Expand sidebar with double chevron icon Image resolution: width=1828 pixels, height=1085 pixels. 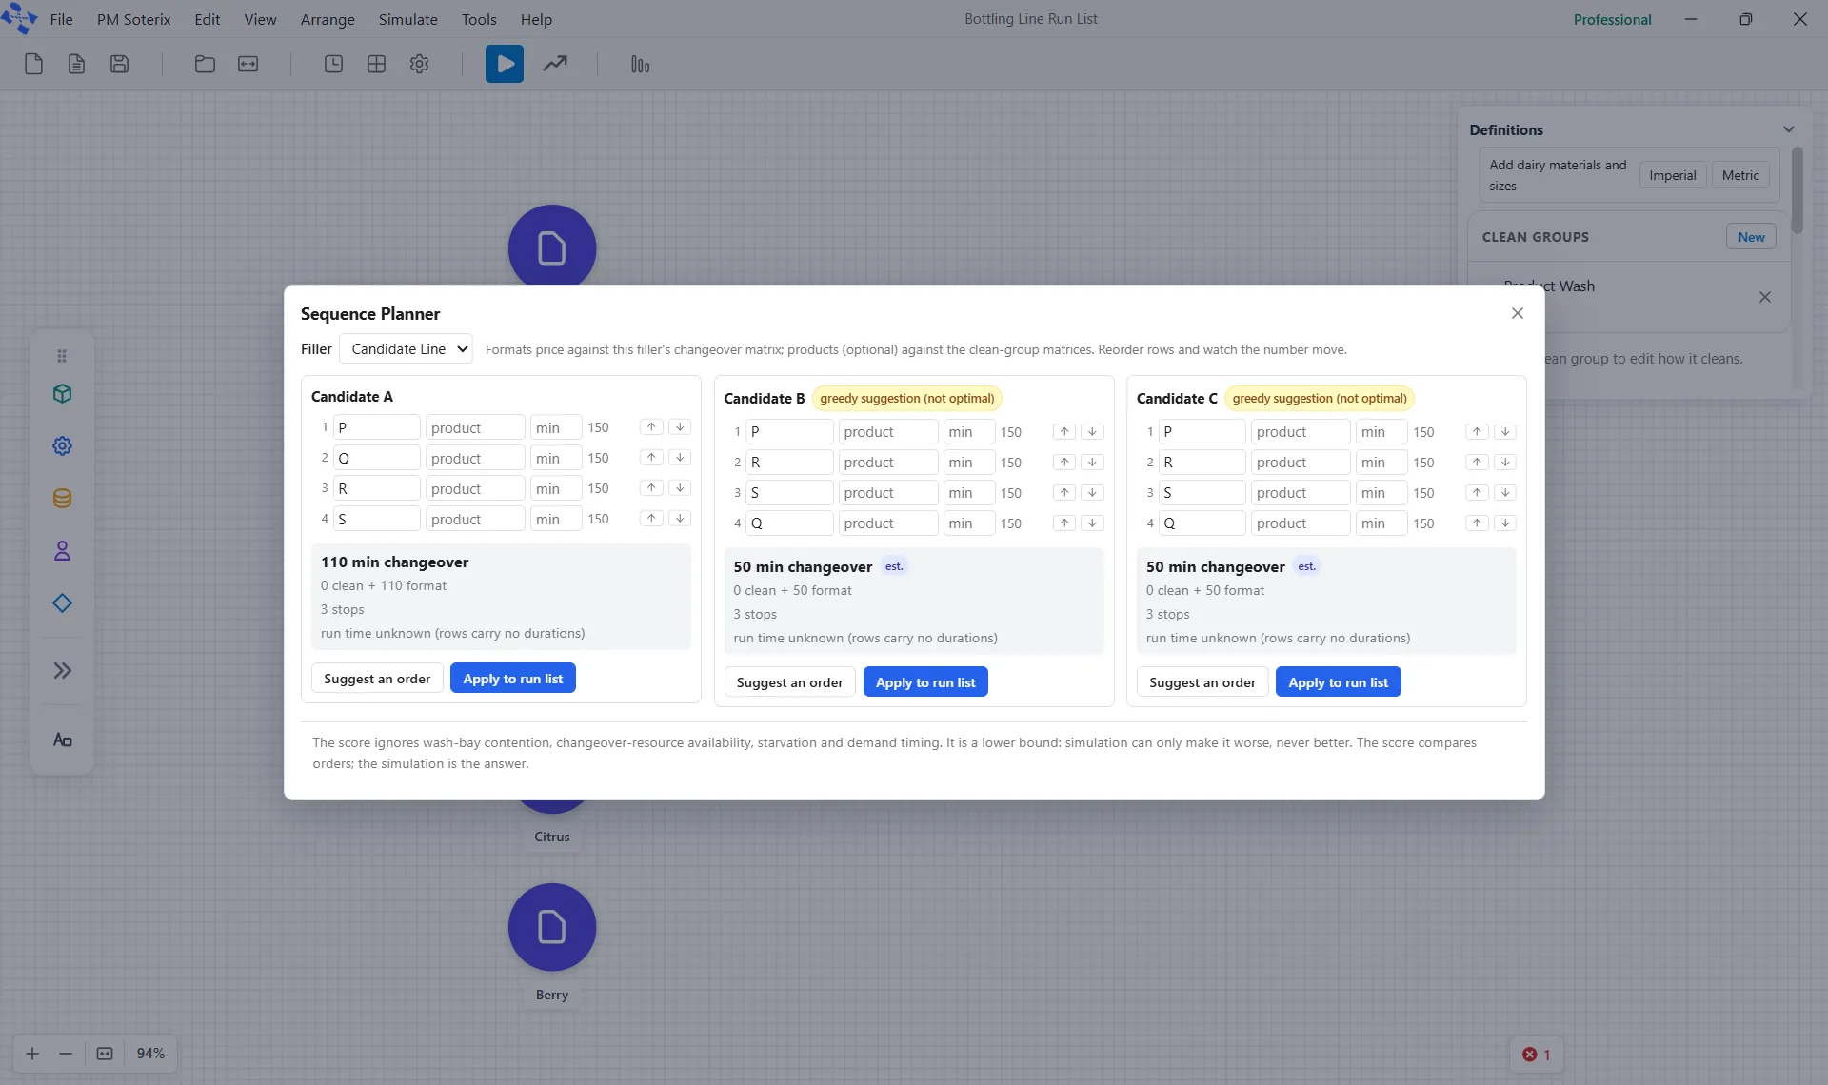coord(62,670)
